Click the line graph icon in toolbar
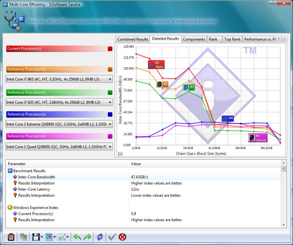The width and height of the screenshot is (293, 245). (62, 237)
